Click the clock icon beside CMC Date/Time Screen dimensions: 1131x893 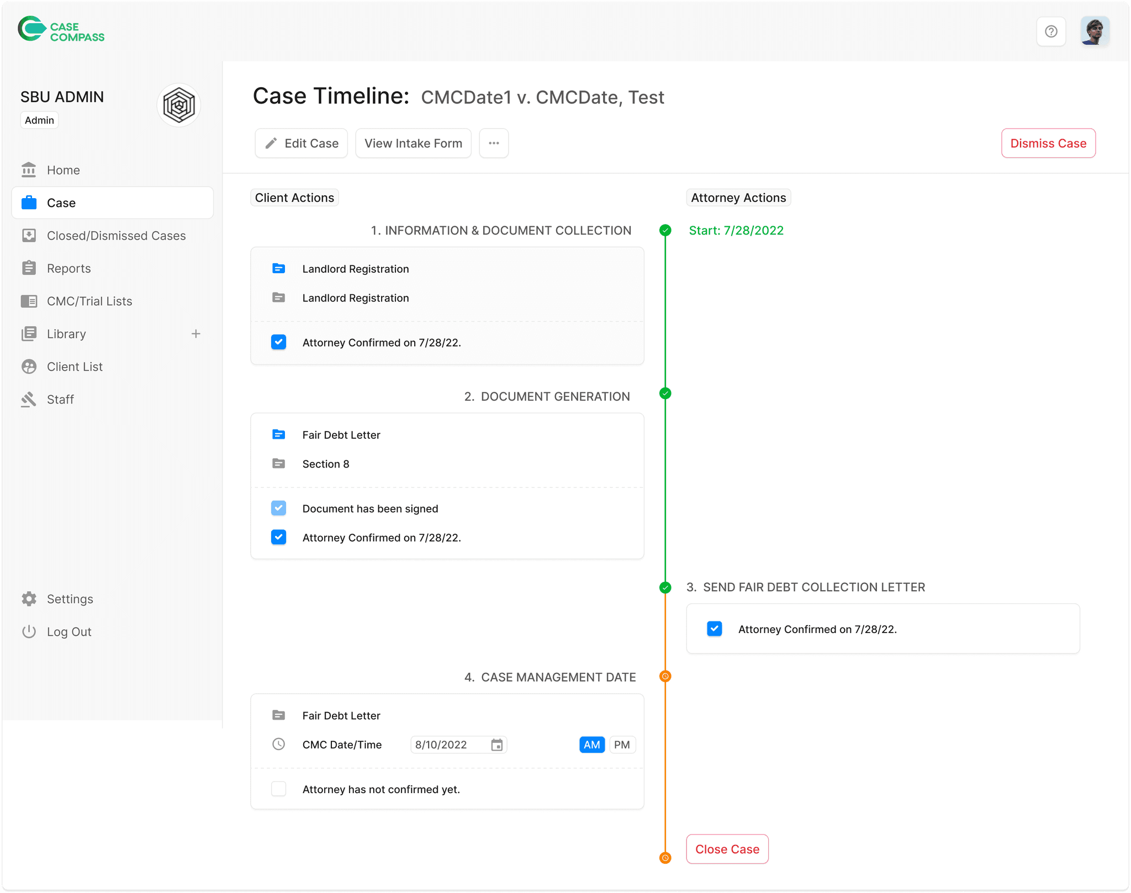tap(279, 745)
